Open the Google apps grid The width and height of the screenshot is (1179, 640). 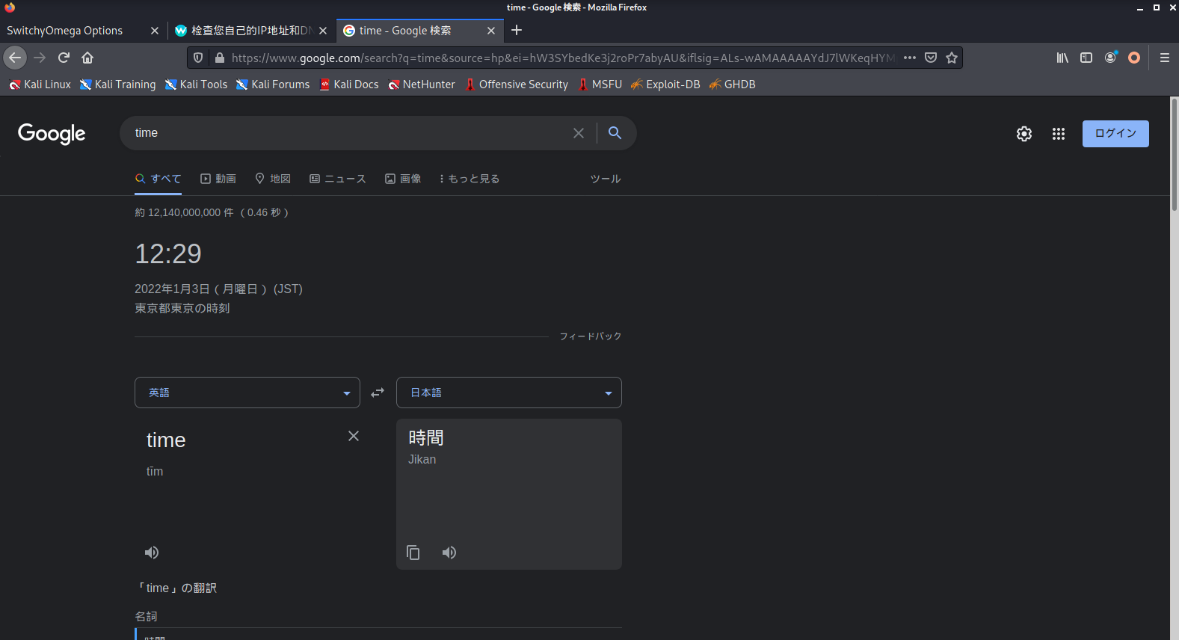[x=1059, y=134]
